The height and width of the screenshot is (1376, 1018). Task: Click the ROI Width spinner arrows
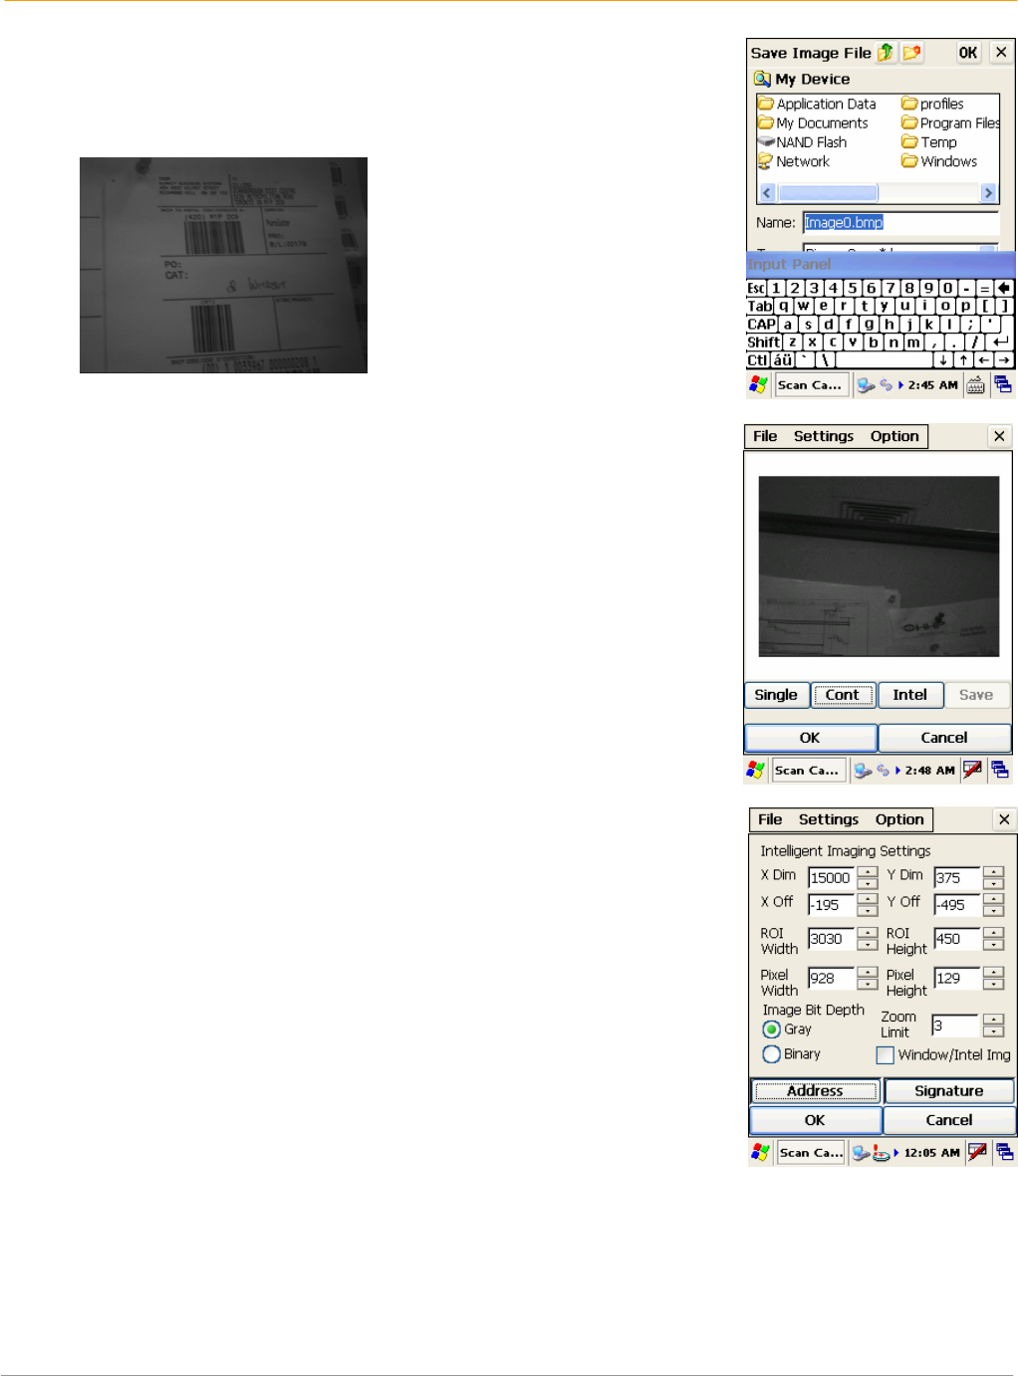pyautogui.click(x=868, y=939)
